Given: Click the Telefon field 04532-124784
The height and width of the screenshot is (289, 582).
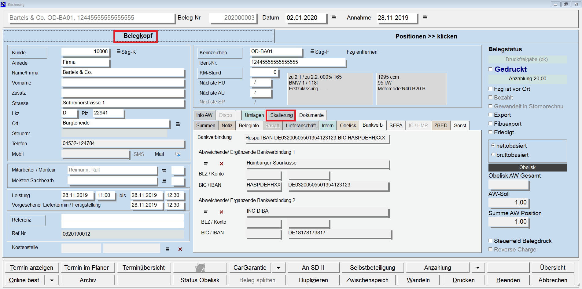Looking at the screenshot, I should point(123,143).
